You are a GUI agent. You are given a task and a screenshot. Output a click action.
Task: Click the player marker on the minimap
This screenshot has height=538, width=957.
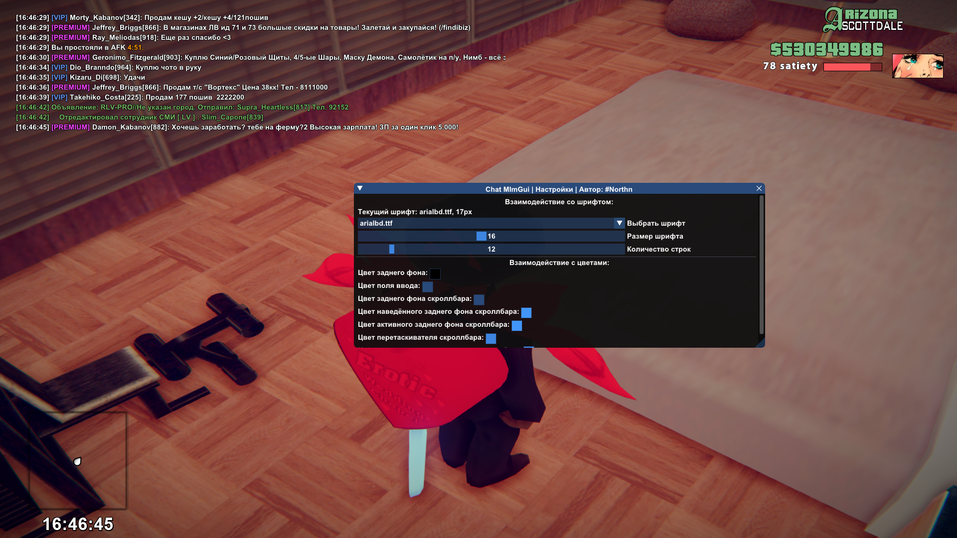click(x=77, y=461)
